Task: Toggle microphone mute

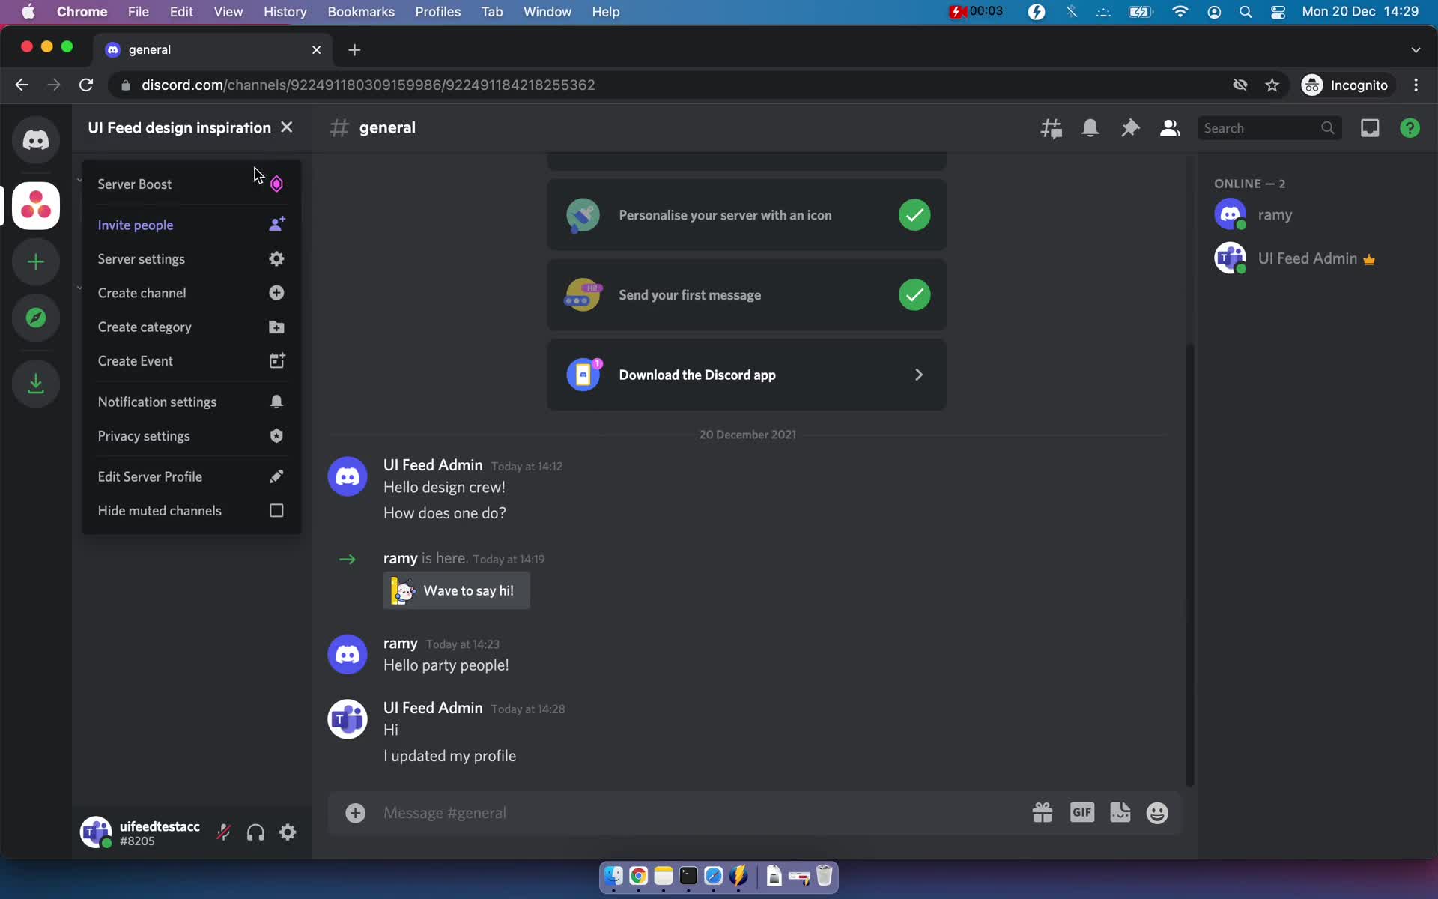Action: (x=224, y=832)
